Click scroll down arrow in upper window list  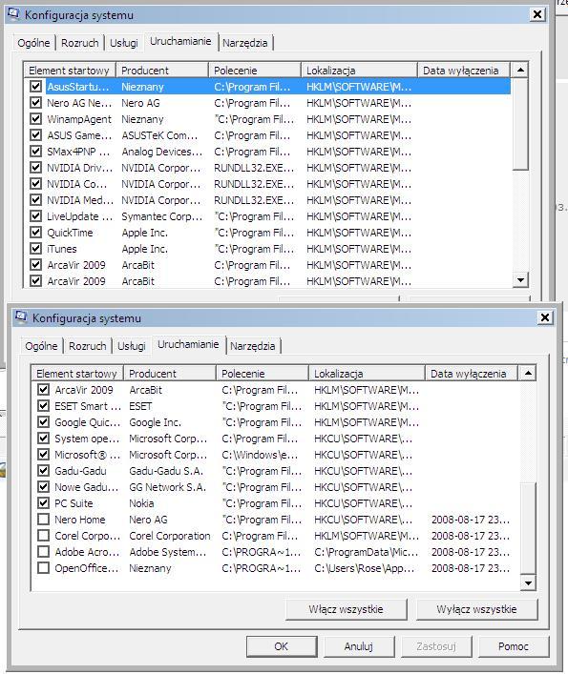tap(520, 280)
